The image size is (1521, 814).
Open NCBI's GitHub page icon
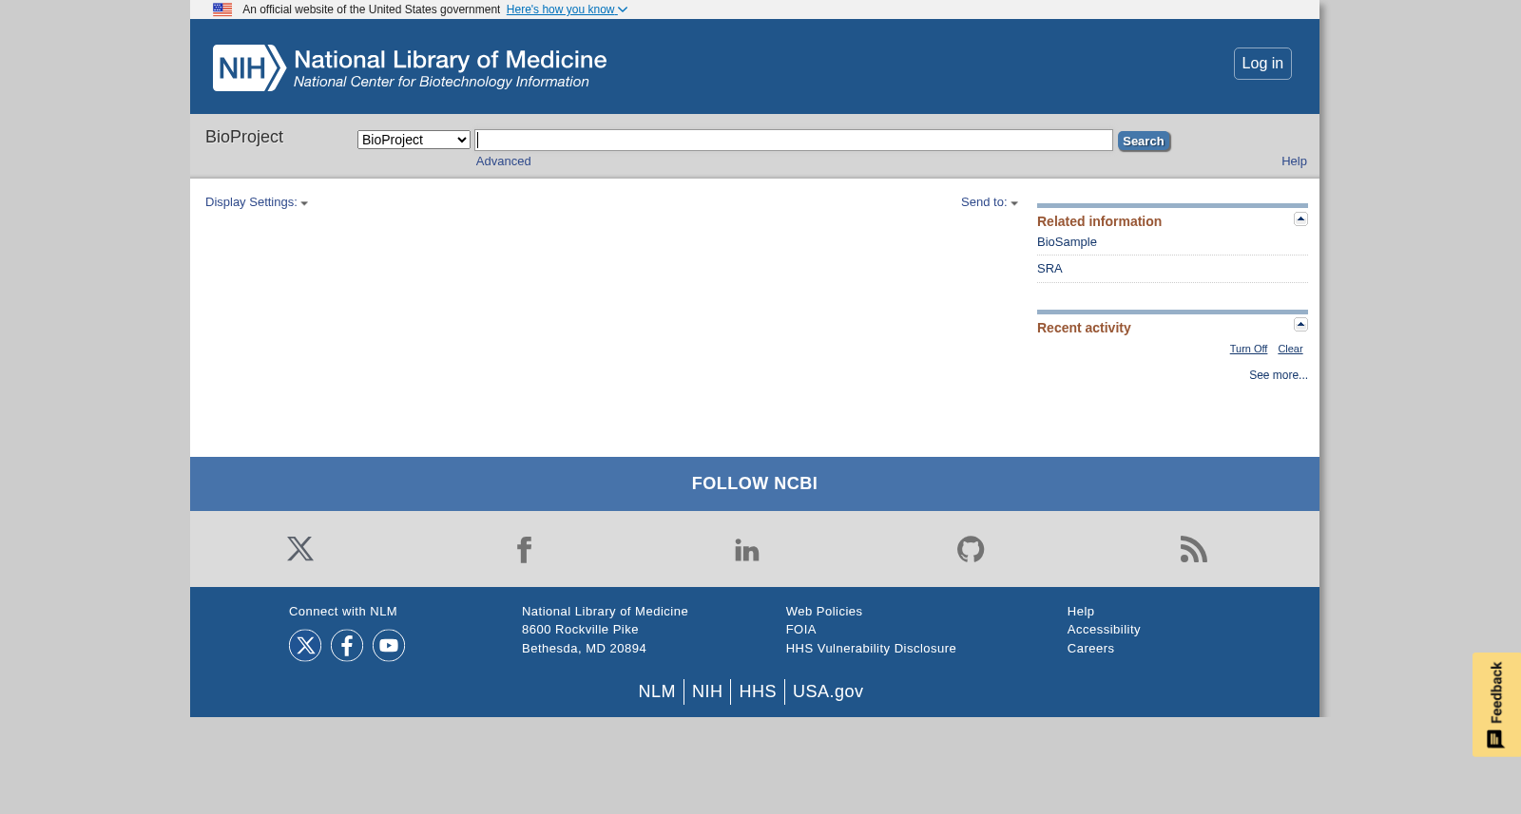(x=971, y=549)
